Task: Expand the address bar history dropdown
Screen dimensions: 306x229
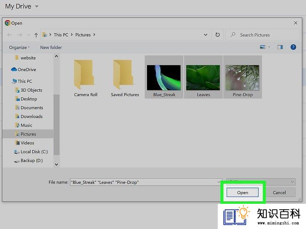Action: click(x=206, y=35)
